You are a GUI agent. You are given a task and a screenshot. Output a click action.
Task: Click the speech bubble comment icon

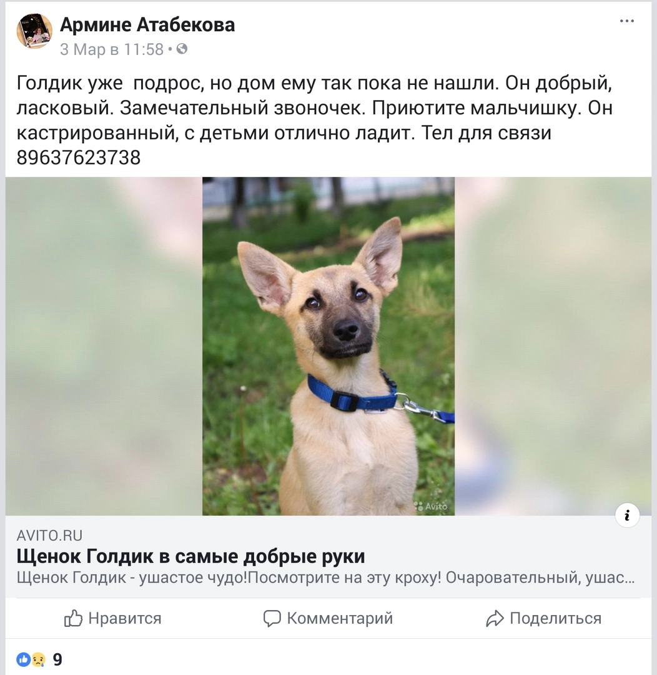[272, 619]
